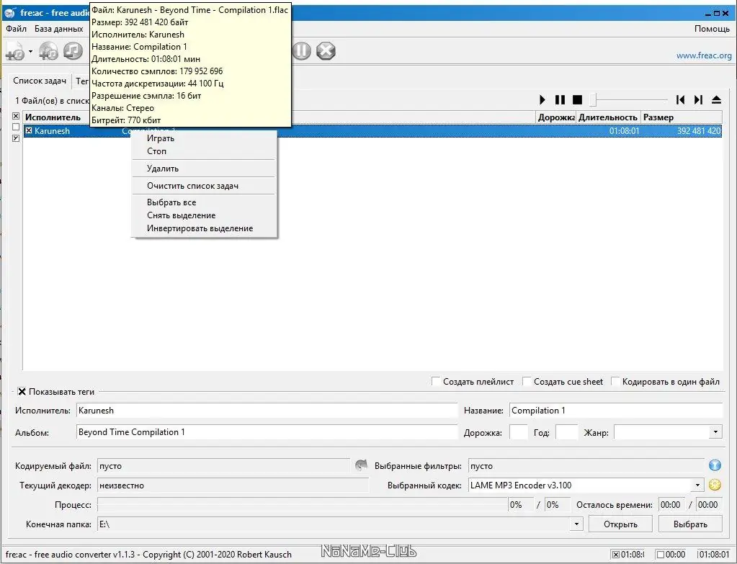The image size is (737, 564).
Task: Click the next track skip icon
Action: pyautogui.click(x=697, y=100)
